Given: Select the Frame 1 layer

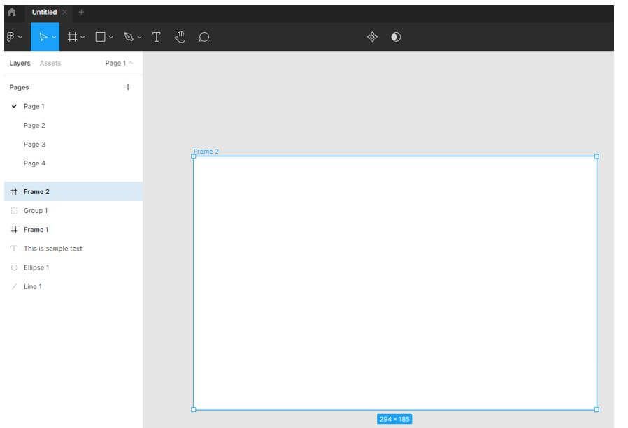Looking at the screenshot, I should click(x=73, y=229).
